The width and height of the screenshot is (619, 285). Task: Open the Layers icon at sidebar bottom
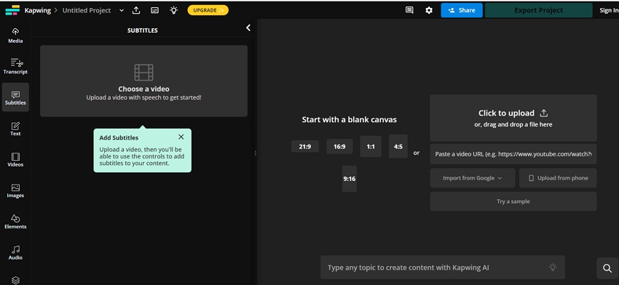[x=15, y=280]
